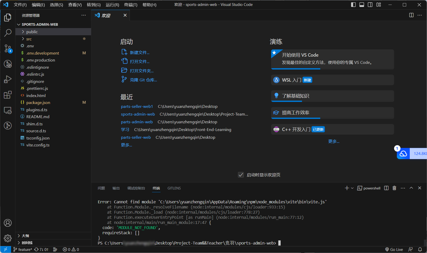Open the 终端(T) menu

click(x=131, y=5)
